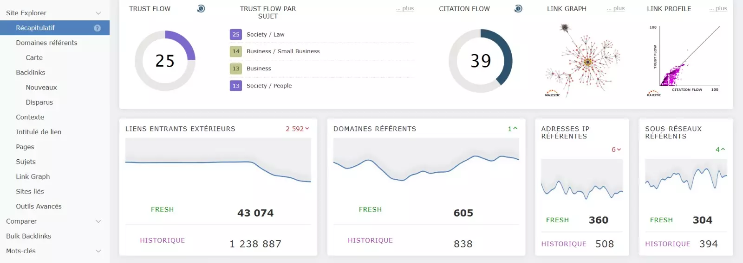Click the plus link next to Link Graph
This screenshot has height=263, width=743.
[x=616, y=8]
